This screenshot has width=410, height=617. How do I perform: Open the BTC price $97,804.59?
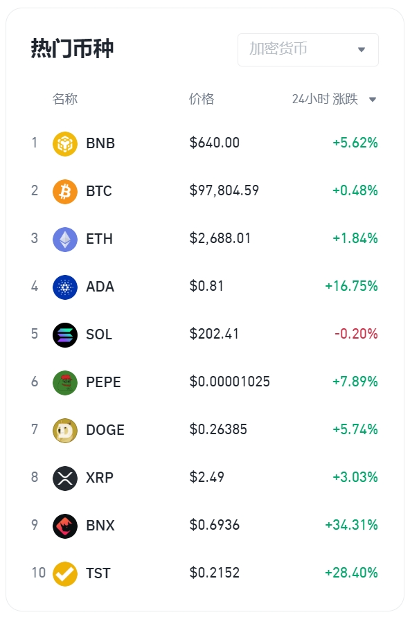tap(224, 191)
